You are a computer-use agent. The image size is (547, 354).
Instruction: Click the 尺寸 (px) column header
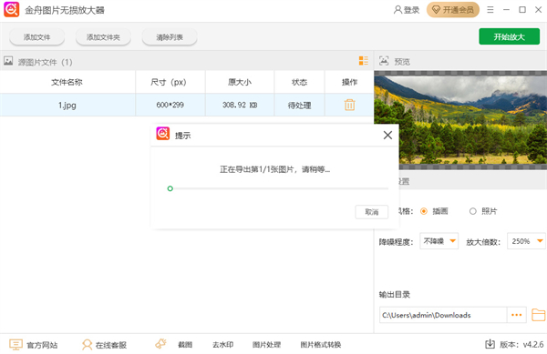(x=170, y=82)
